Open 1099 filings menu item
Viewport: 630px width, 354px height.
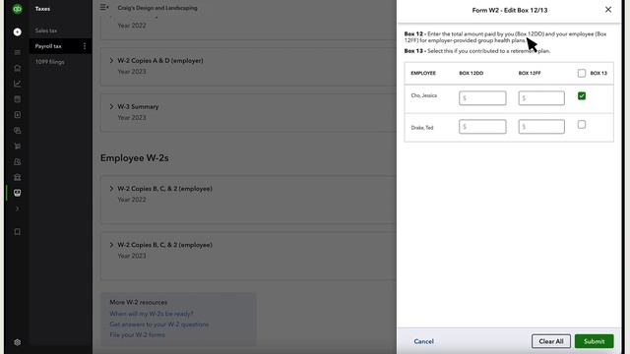(x=49, y=62)
